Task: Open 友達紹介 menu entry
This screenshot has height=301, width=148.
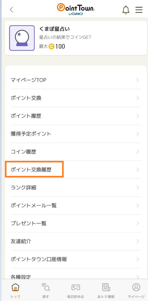Action: 76,241
